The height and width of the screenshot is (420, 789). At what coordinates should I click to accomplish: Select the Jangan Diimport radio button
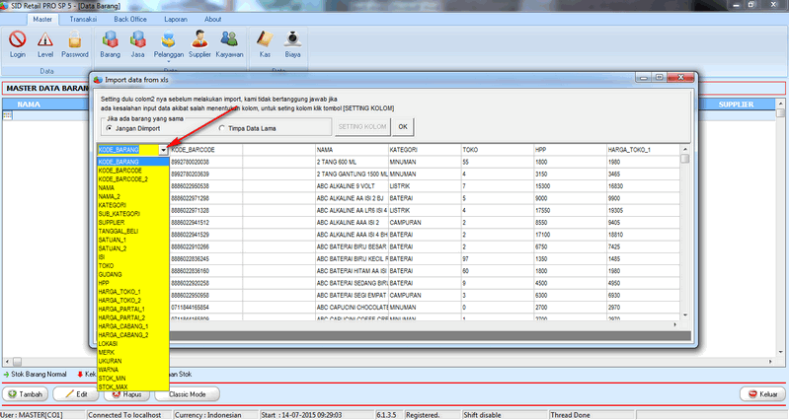110,128
